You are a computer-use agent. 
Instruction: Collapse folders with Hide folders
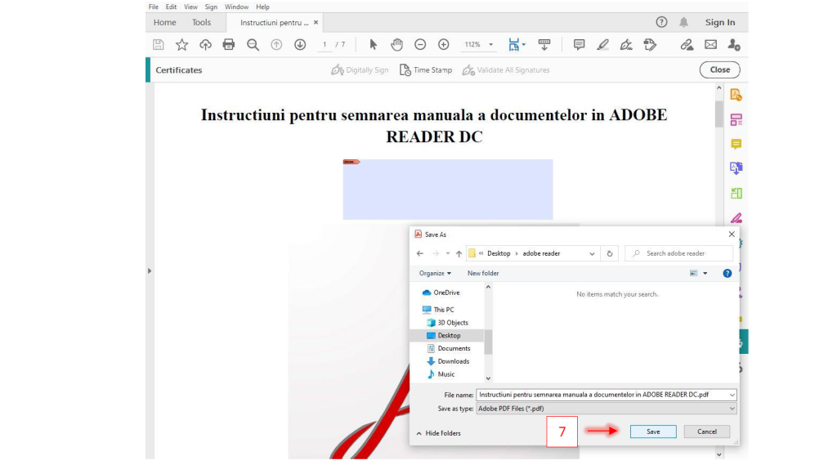pyautogui.click(x=438, y=433)
